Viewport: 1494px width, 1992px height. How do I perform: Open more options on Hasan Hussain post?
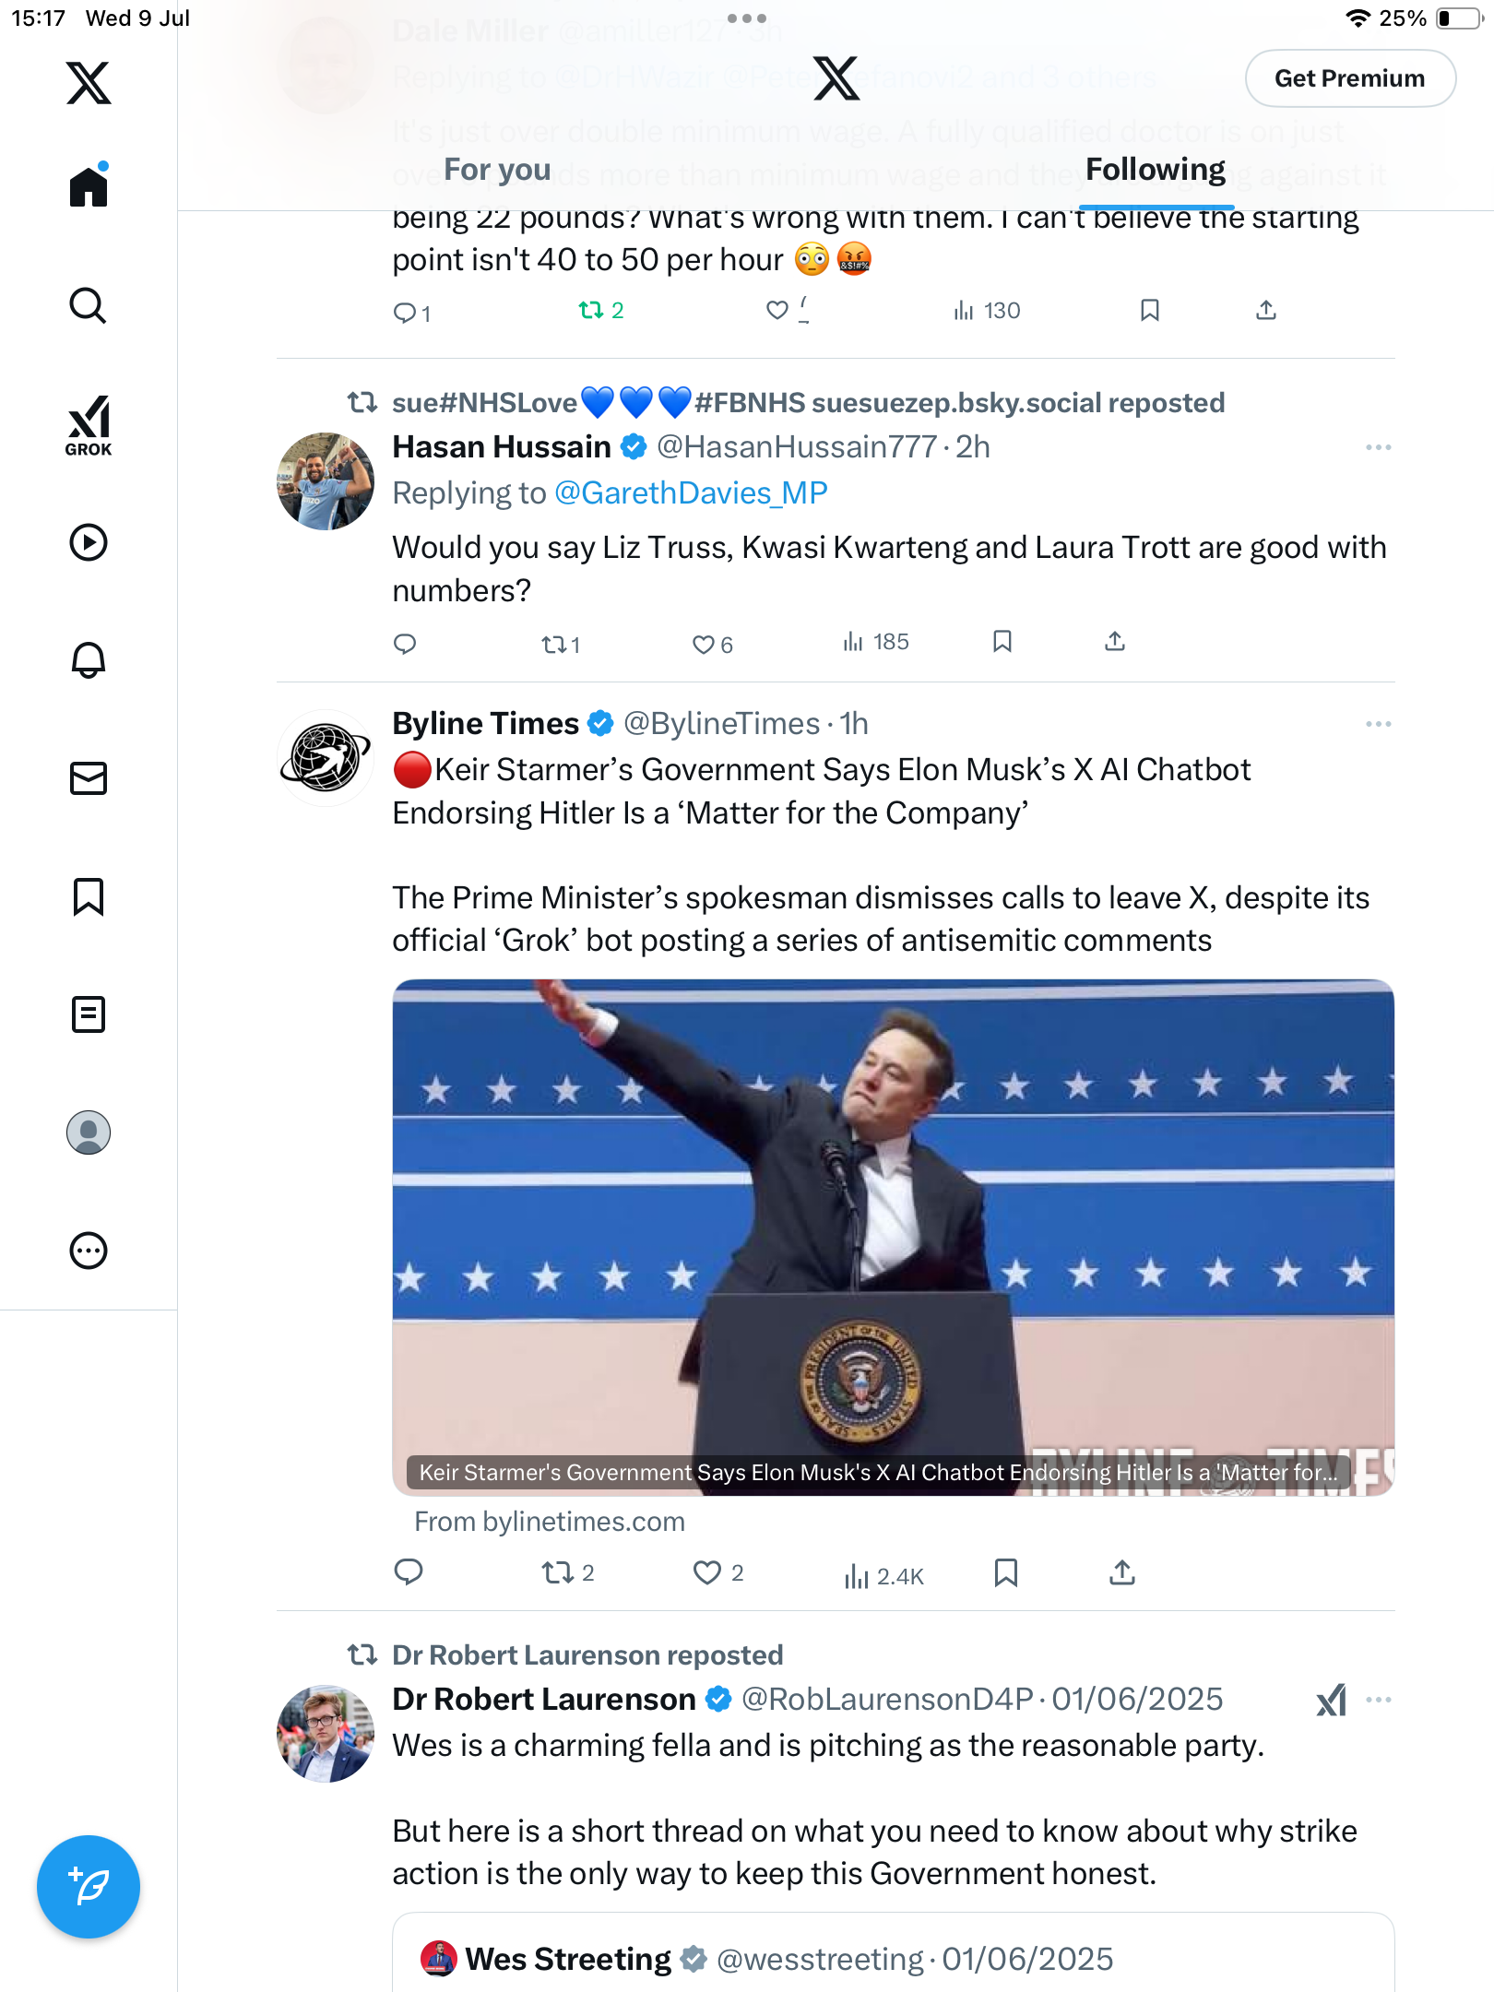point(1379,447)
